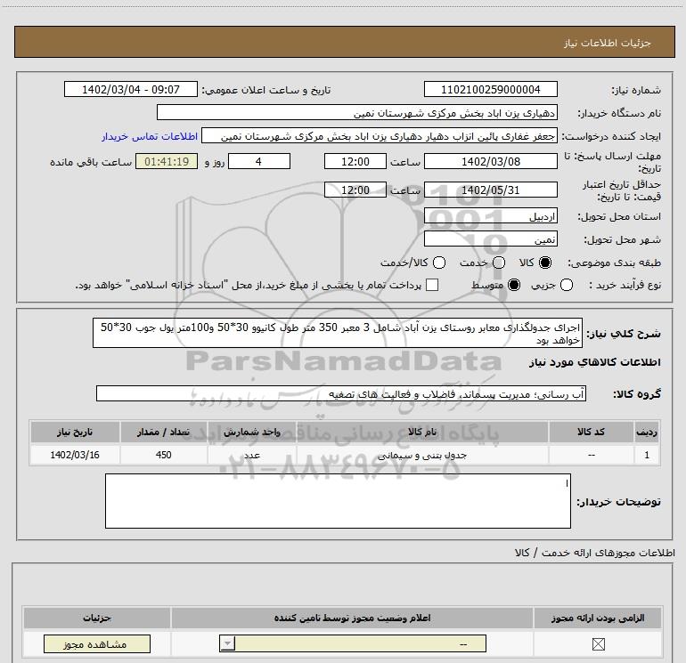Click the نام کالا column header
The image size is (686, 663).
422,432
